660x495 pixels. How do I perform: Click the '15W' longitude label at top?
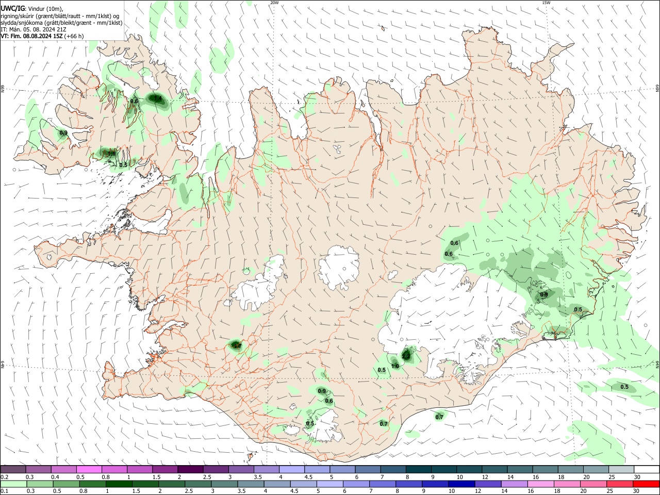point(546,3)
